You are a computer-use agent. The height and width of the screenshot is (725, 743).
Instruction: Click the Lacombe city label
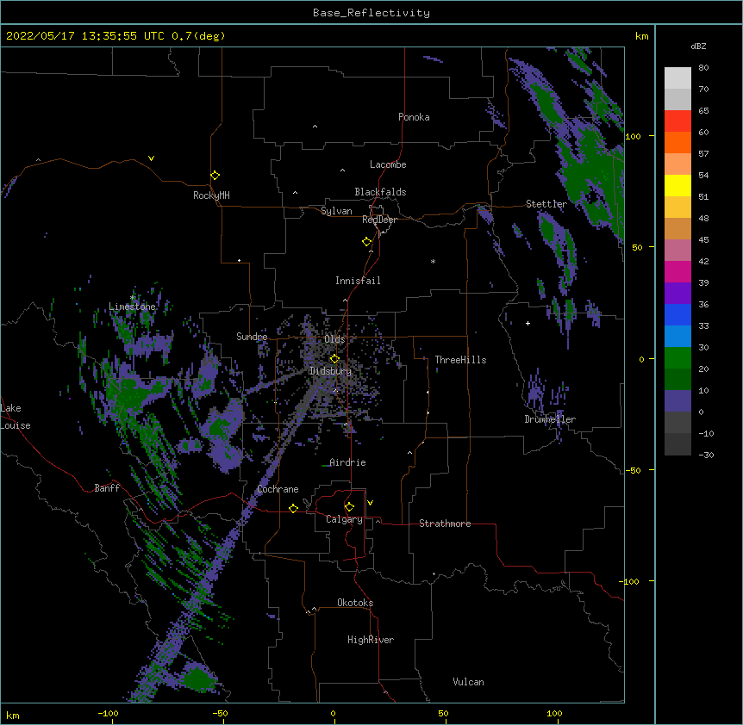[388, 164]
